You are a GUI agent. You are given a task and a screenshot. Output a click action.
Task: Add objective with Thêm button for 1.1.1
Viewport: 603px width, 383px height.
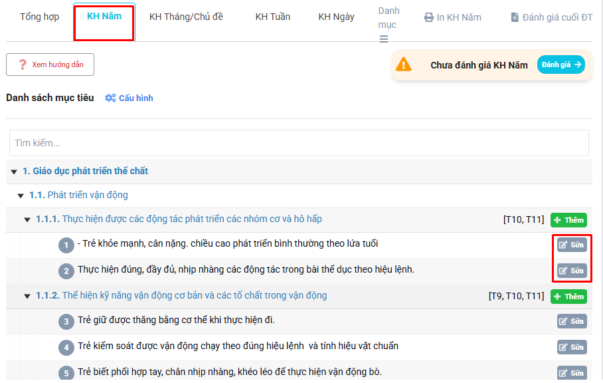click(568, 220)
